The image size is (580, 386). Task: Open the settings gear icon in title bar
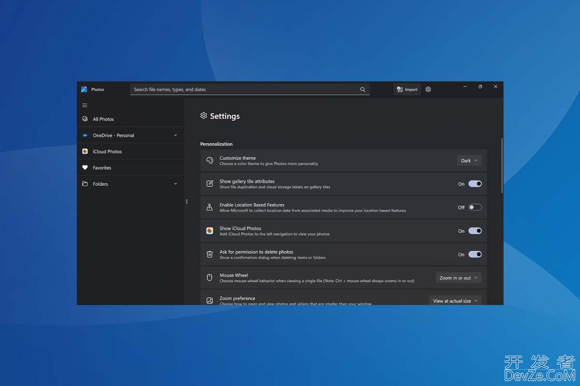[x=428, y=89]
